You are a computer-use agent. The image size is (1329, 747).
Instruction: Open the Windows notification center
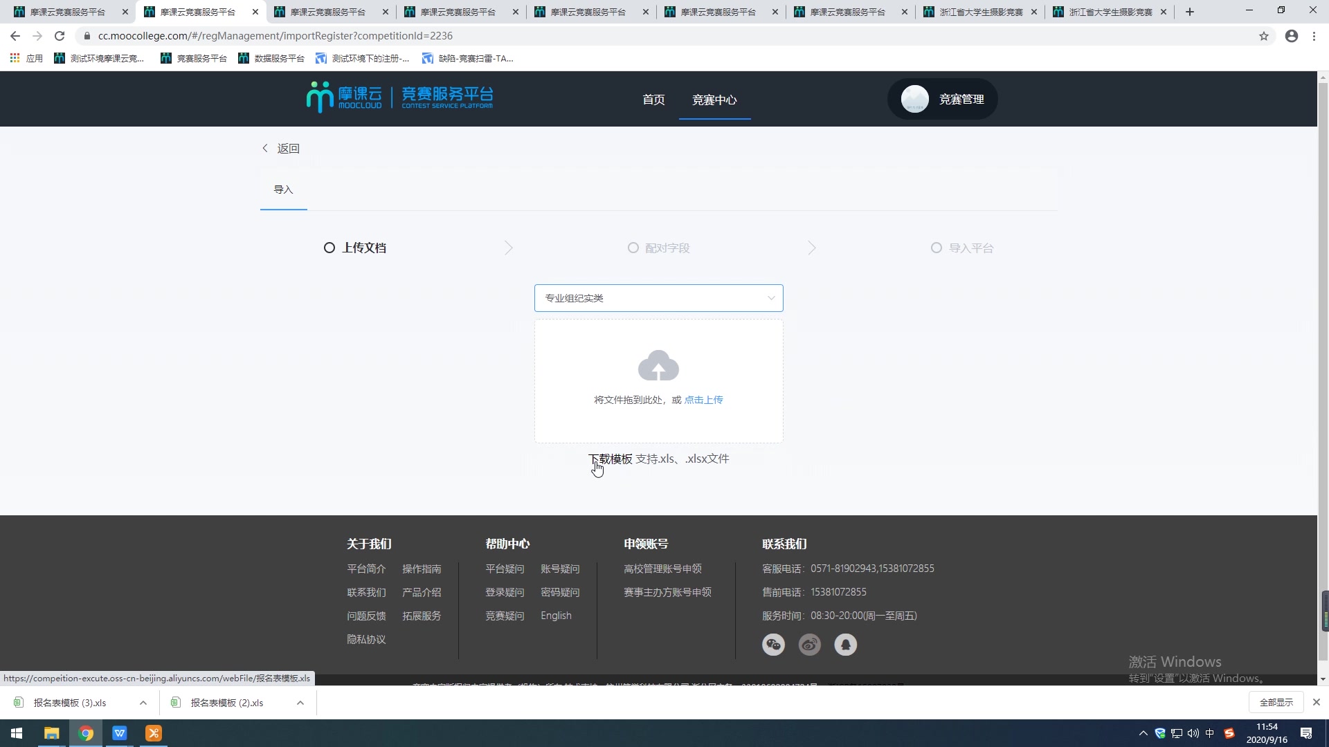click(1306, 733)
